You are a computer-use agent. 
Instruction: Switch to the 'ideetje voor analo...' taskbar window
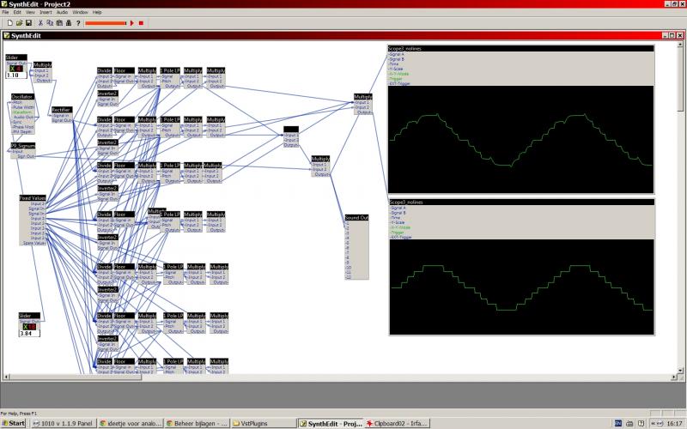pyautogui.click(x=131, y=423)
